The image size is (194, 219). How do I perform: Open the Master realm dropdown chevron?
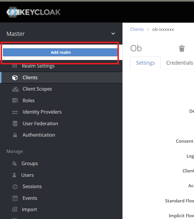[x=113, y=34]
